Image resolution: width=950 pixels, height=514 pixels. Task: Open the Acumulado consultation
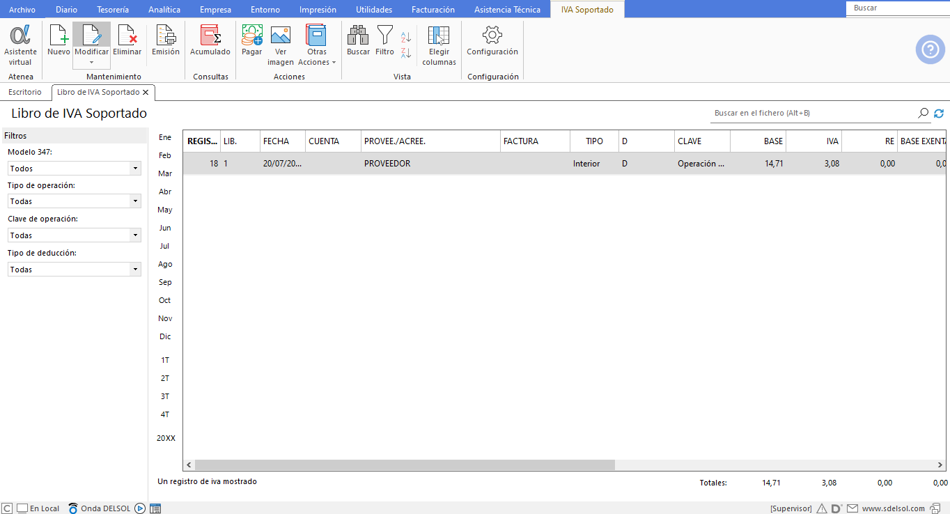(210, 40)
